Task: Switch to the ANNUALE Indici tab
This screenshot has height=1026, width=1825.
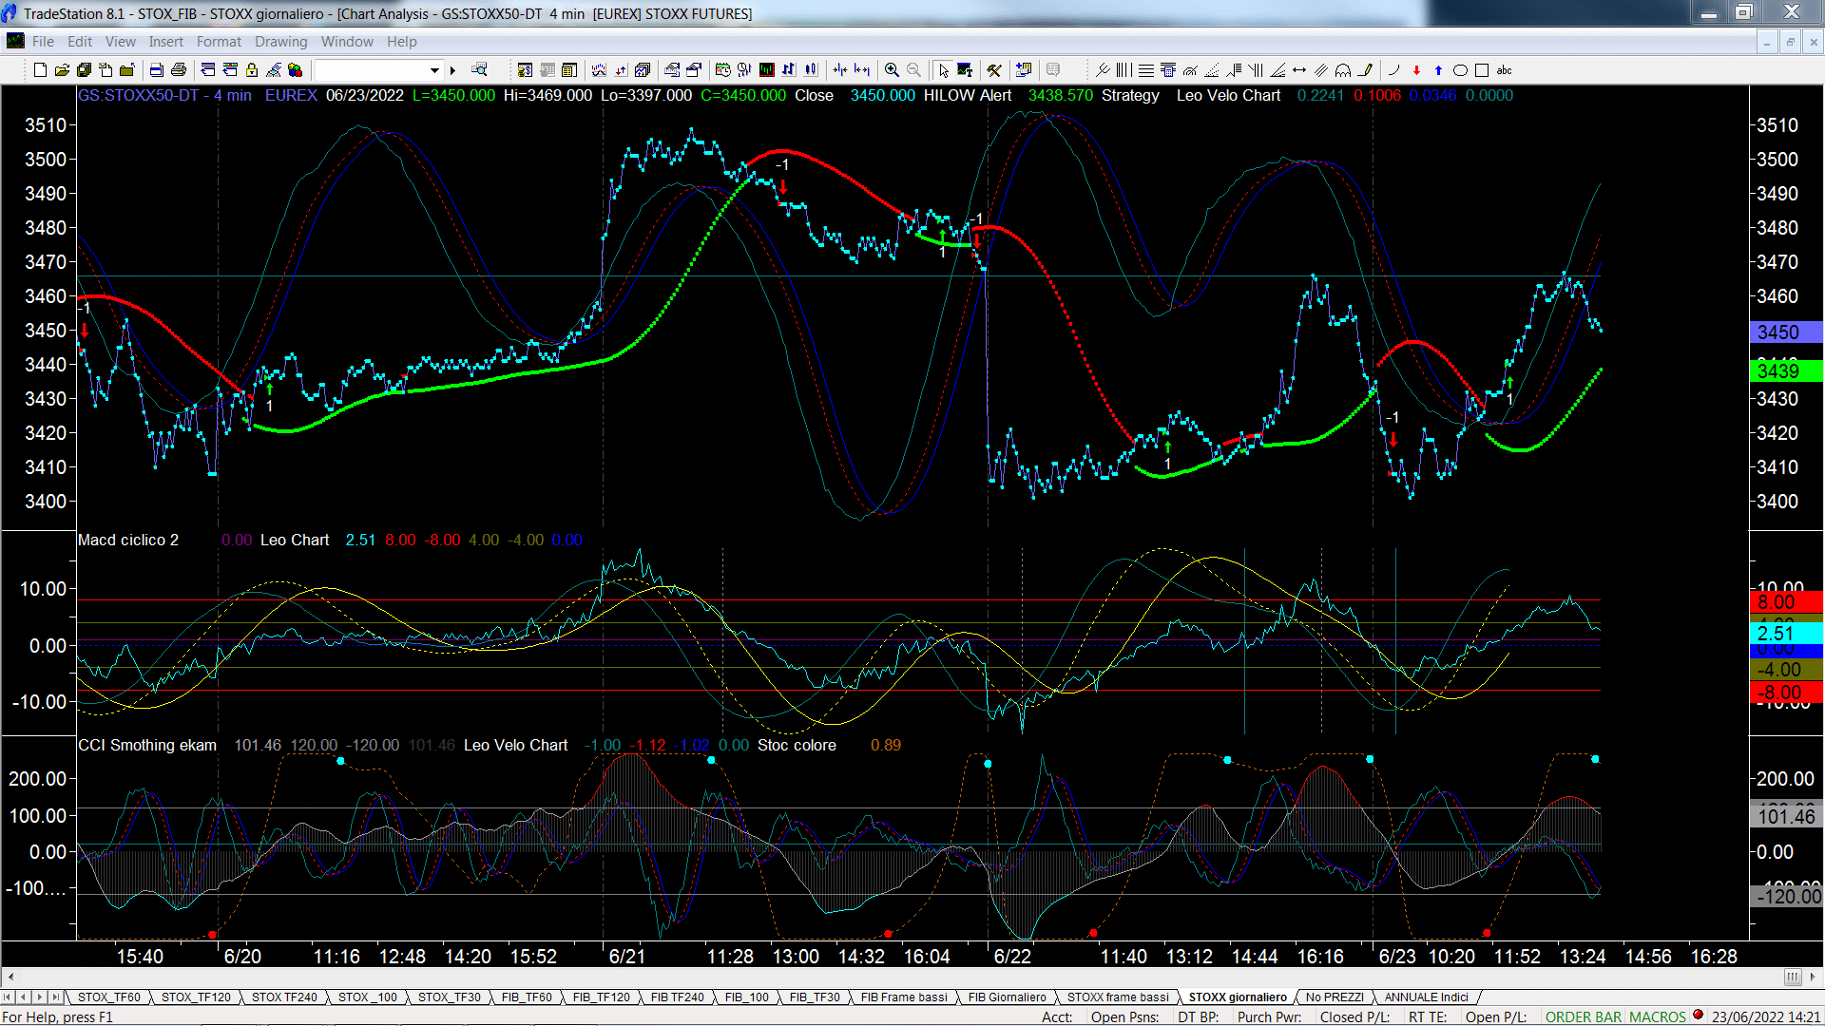Action: 1426,997
